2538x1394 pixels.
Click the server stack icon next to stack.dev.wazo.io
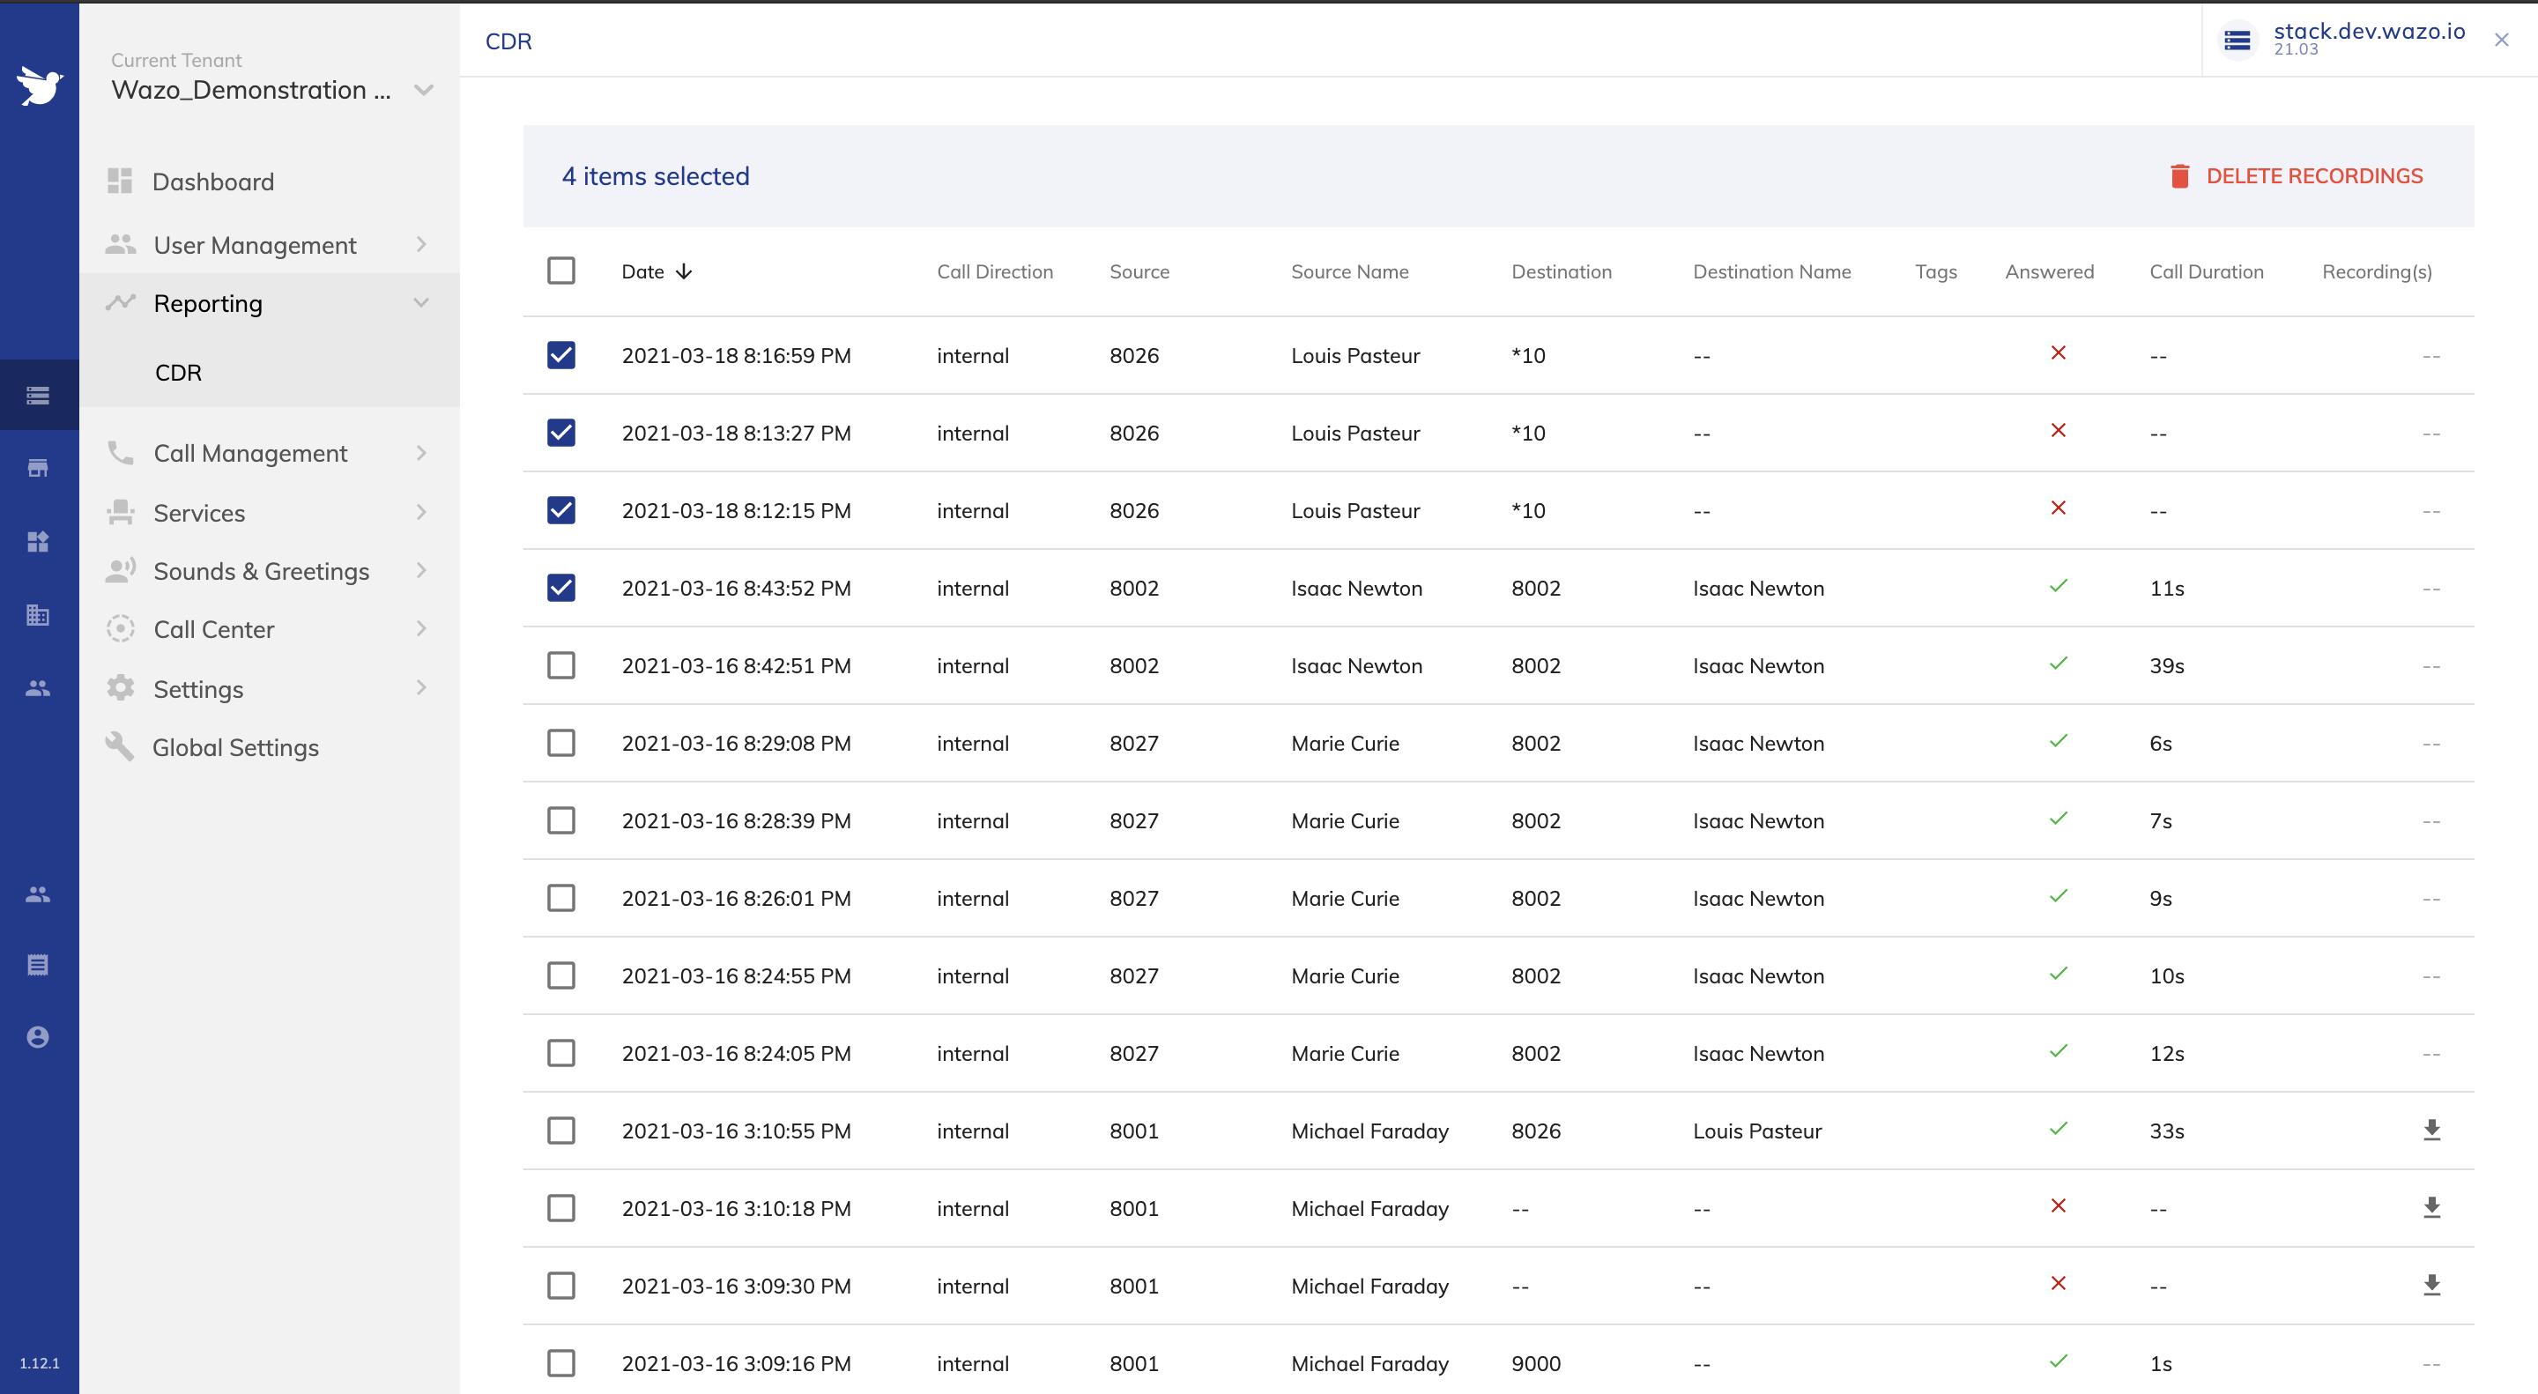(x=2237, y=41)
